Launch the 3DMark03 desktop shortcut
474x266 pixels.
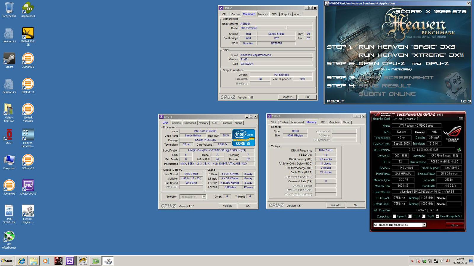click(x=28, y=162)
